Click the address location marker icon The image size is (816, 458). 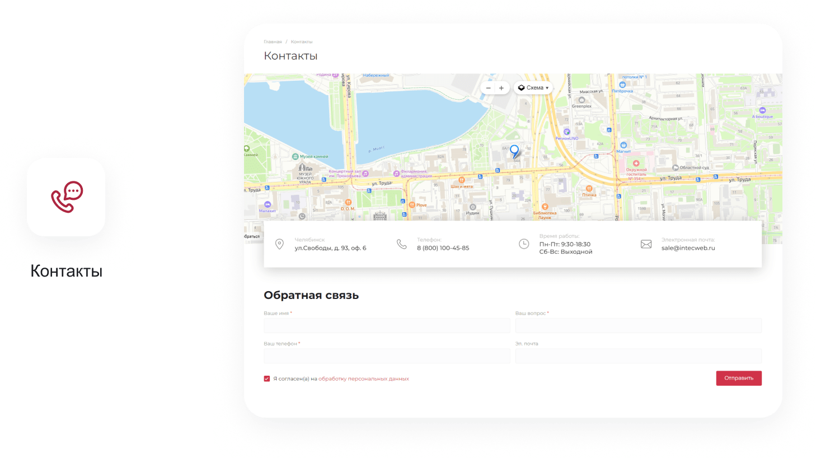(x=280, y=244)
